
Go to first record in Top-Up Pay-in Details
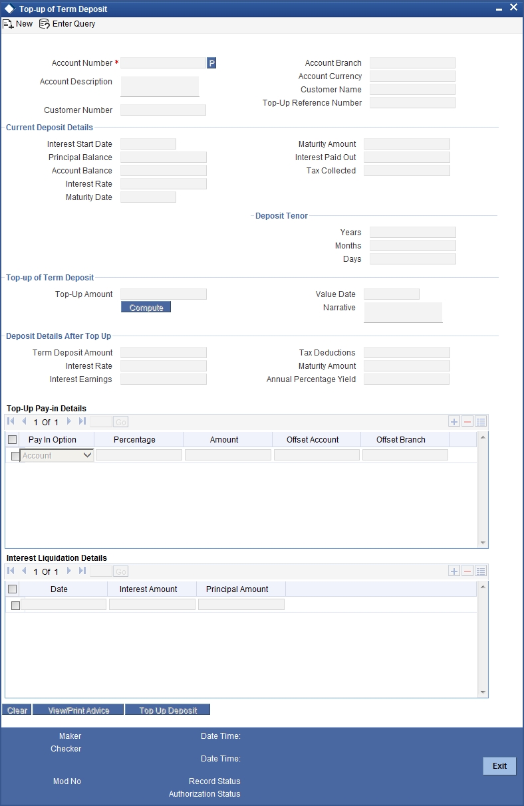click(11, 421)
